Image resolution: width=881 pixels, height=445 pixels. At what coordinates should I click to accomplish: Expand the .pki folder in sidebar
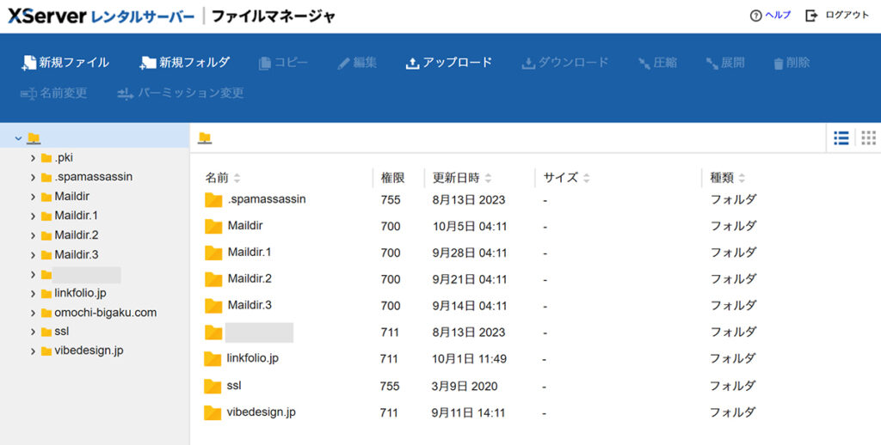tap(33, 158)
